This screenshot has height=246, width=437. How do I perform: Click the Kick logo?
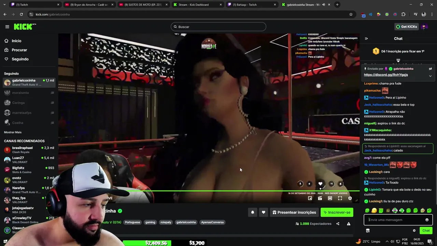tap(25, 27)
